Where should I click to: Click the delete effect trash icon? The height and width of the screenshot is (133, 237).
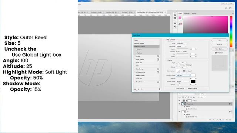click(x=160, y=89)
